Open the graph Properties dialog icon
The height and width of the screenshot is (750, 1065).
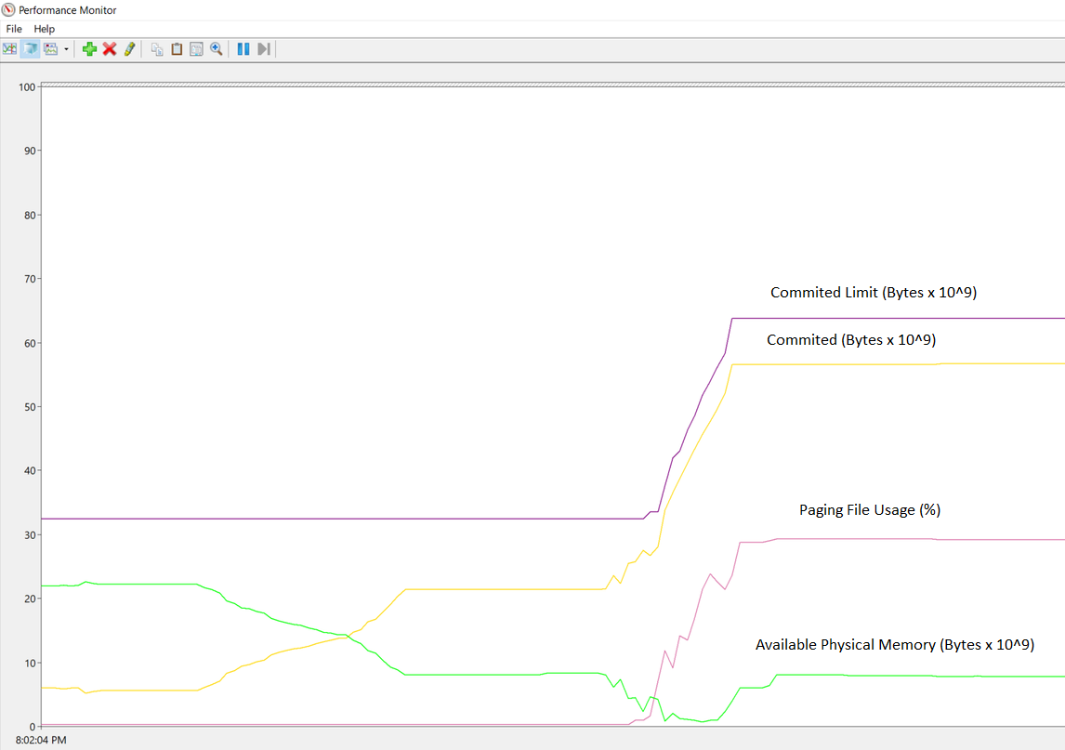(x=196, y=49)
